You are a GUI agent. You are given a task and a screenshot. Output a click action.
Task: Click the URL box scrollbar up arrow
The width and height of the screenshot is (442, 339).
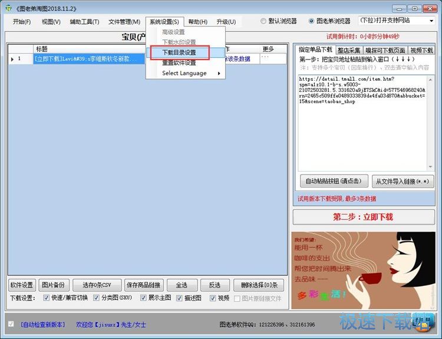[x=430, y=80]
